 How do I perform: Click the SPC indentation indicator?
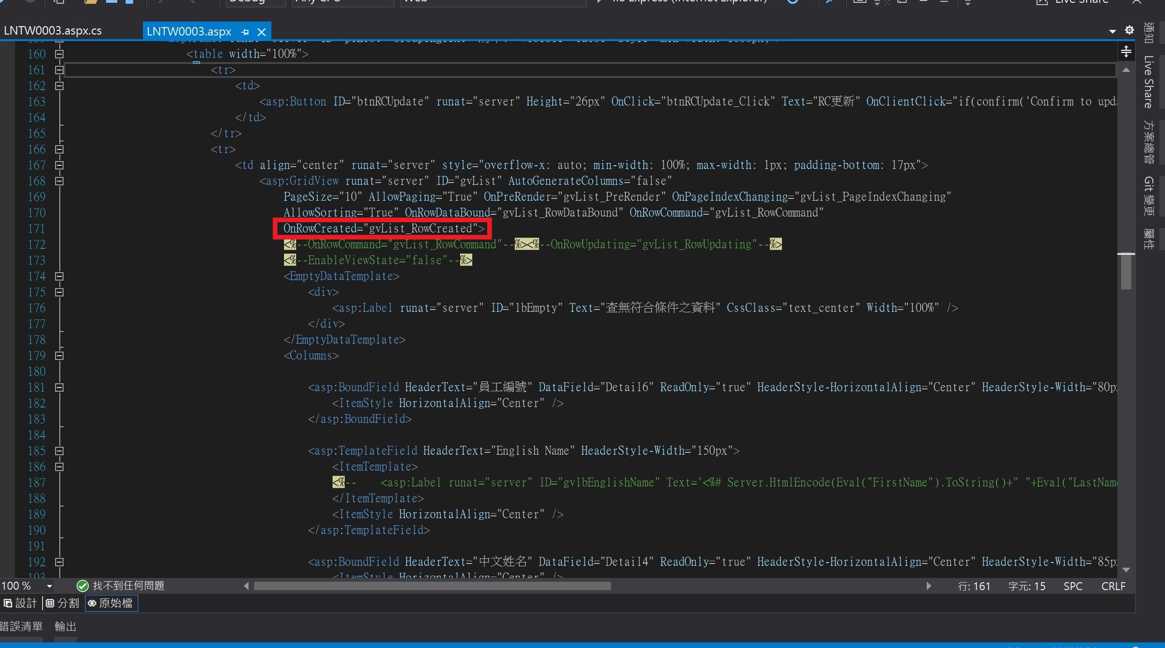tap(1073, 586)
